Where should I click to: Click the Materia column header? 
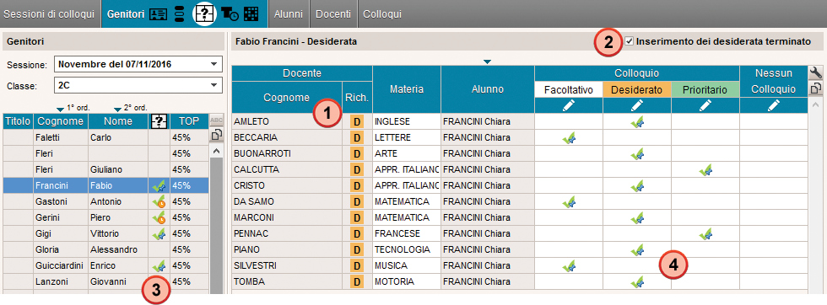407,89
